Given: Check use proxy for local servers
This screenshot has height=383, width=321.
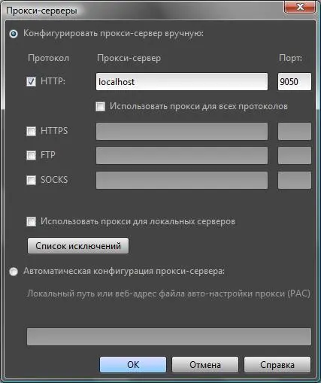Looking at the screenshot, I should click(32, 222).
